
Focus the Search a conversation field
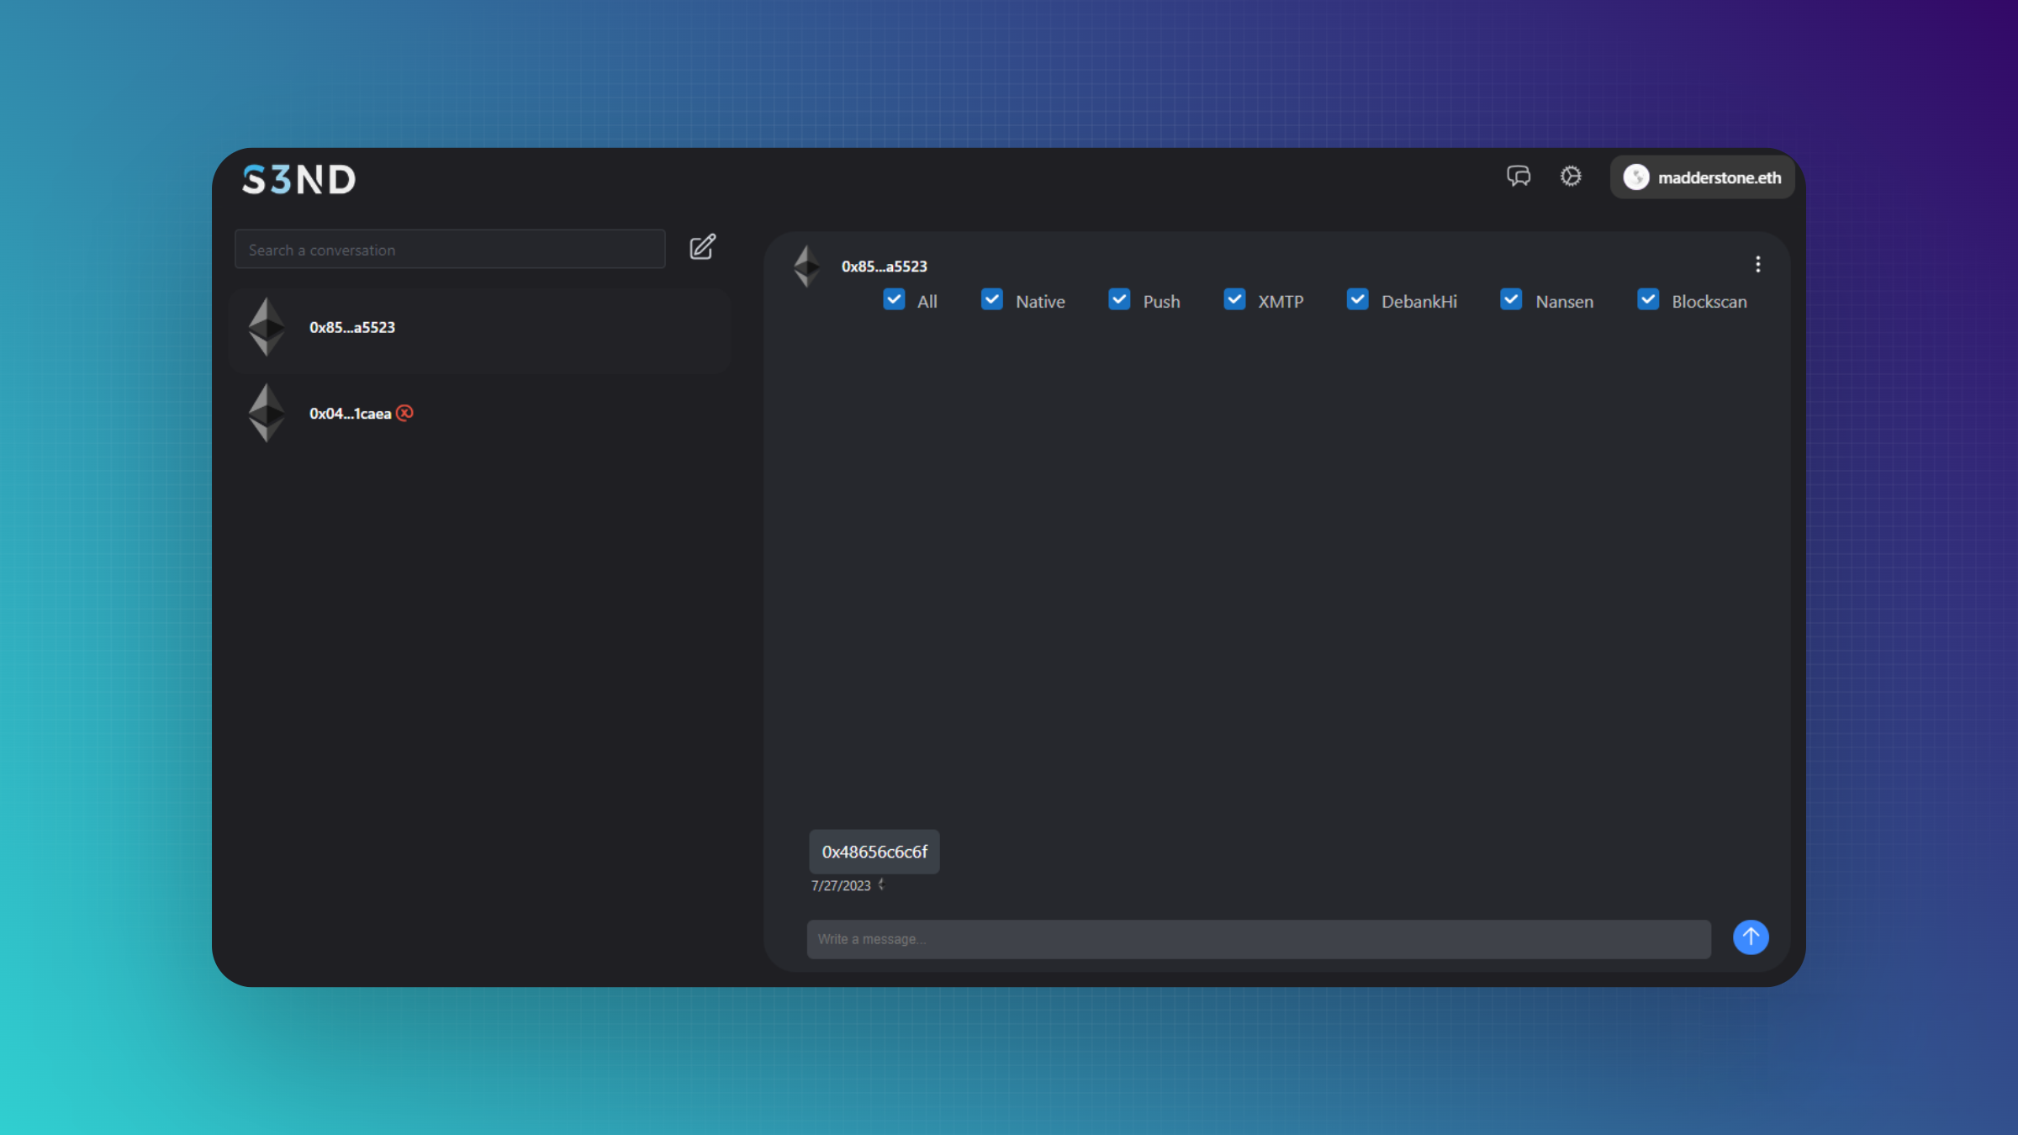(450, 250)
